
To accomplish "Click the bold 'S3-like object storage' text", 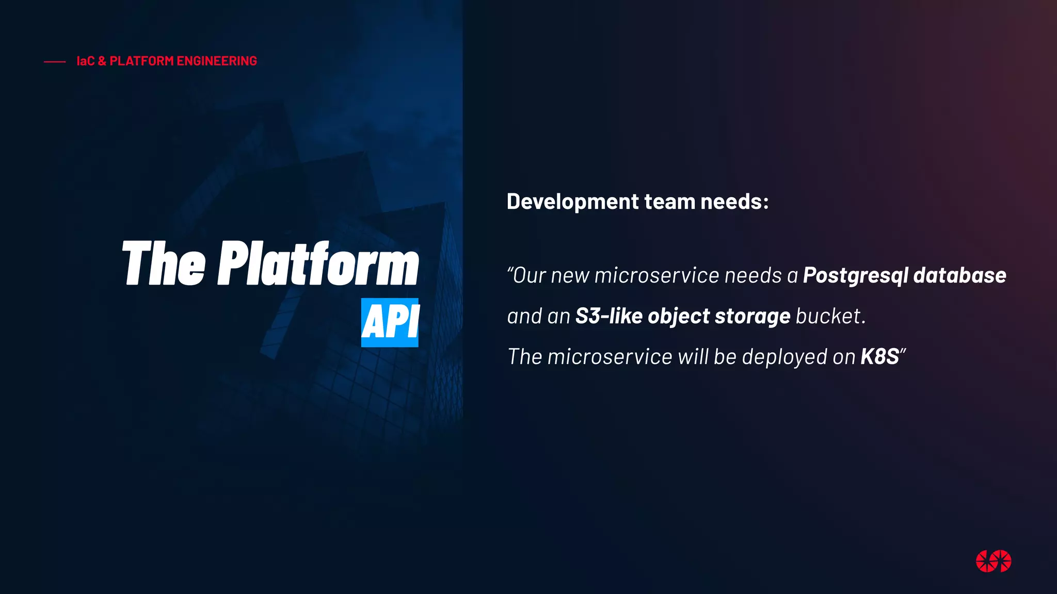I will coord(682,316).
